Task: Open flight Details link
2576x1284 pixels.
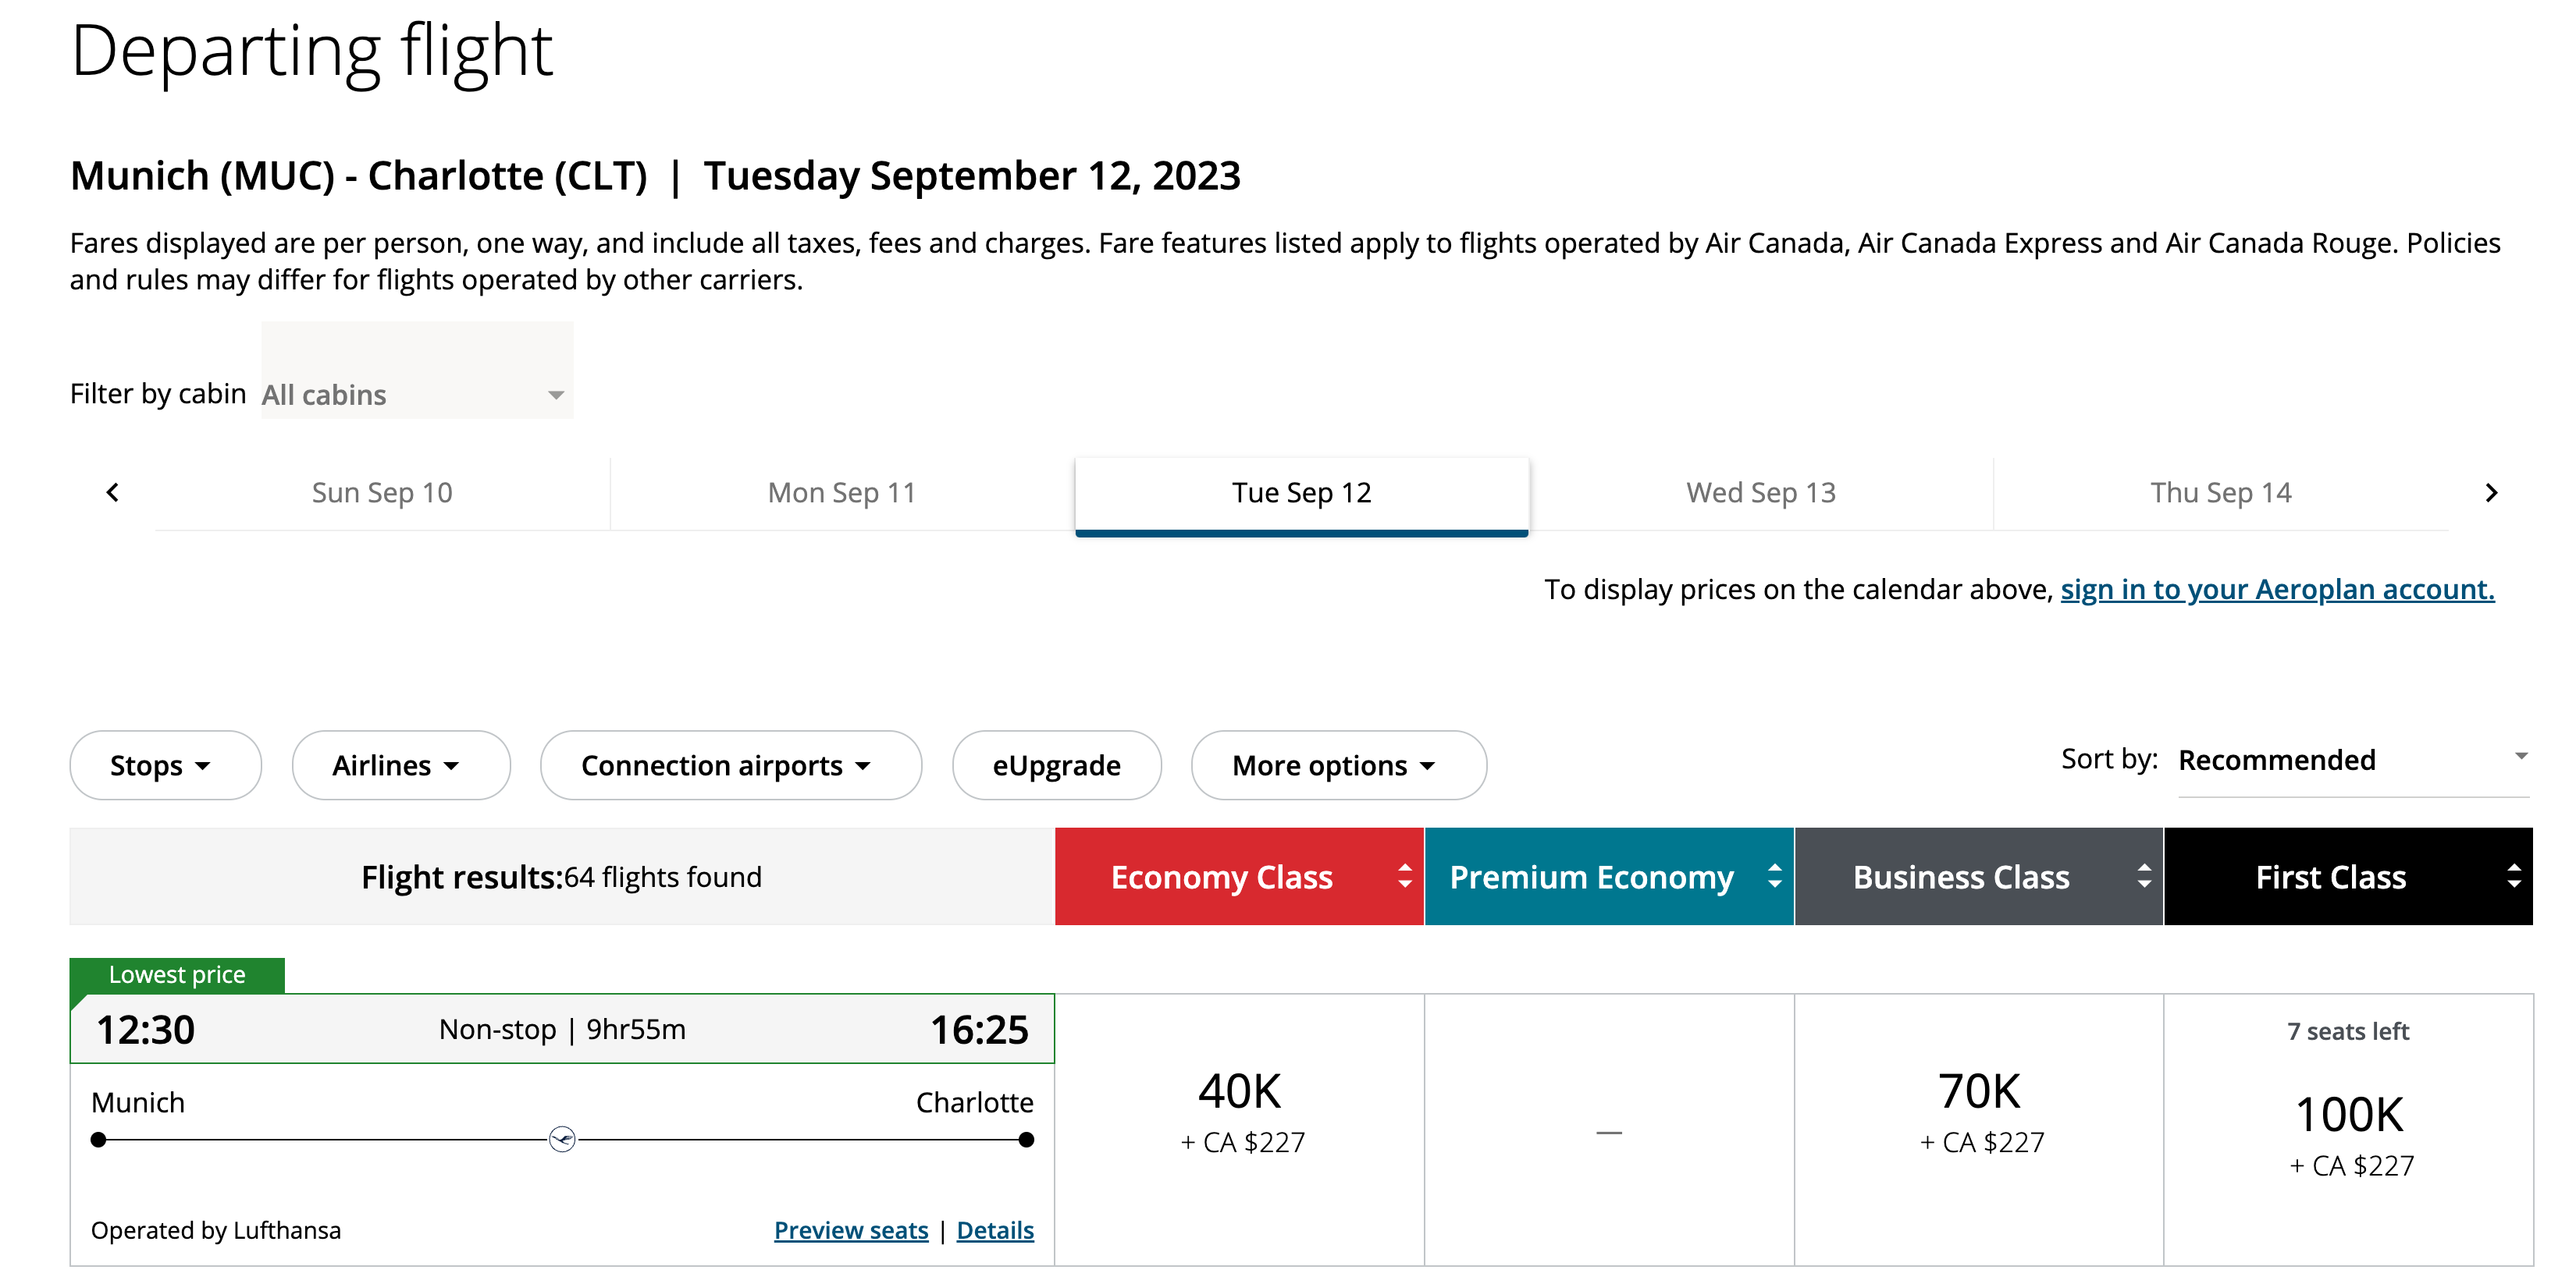Action: 994,1230
